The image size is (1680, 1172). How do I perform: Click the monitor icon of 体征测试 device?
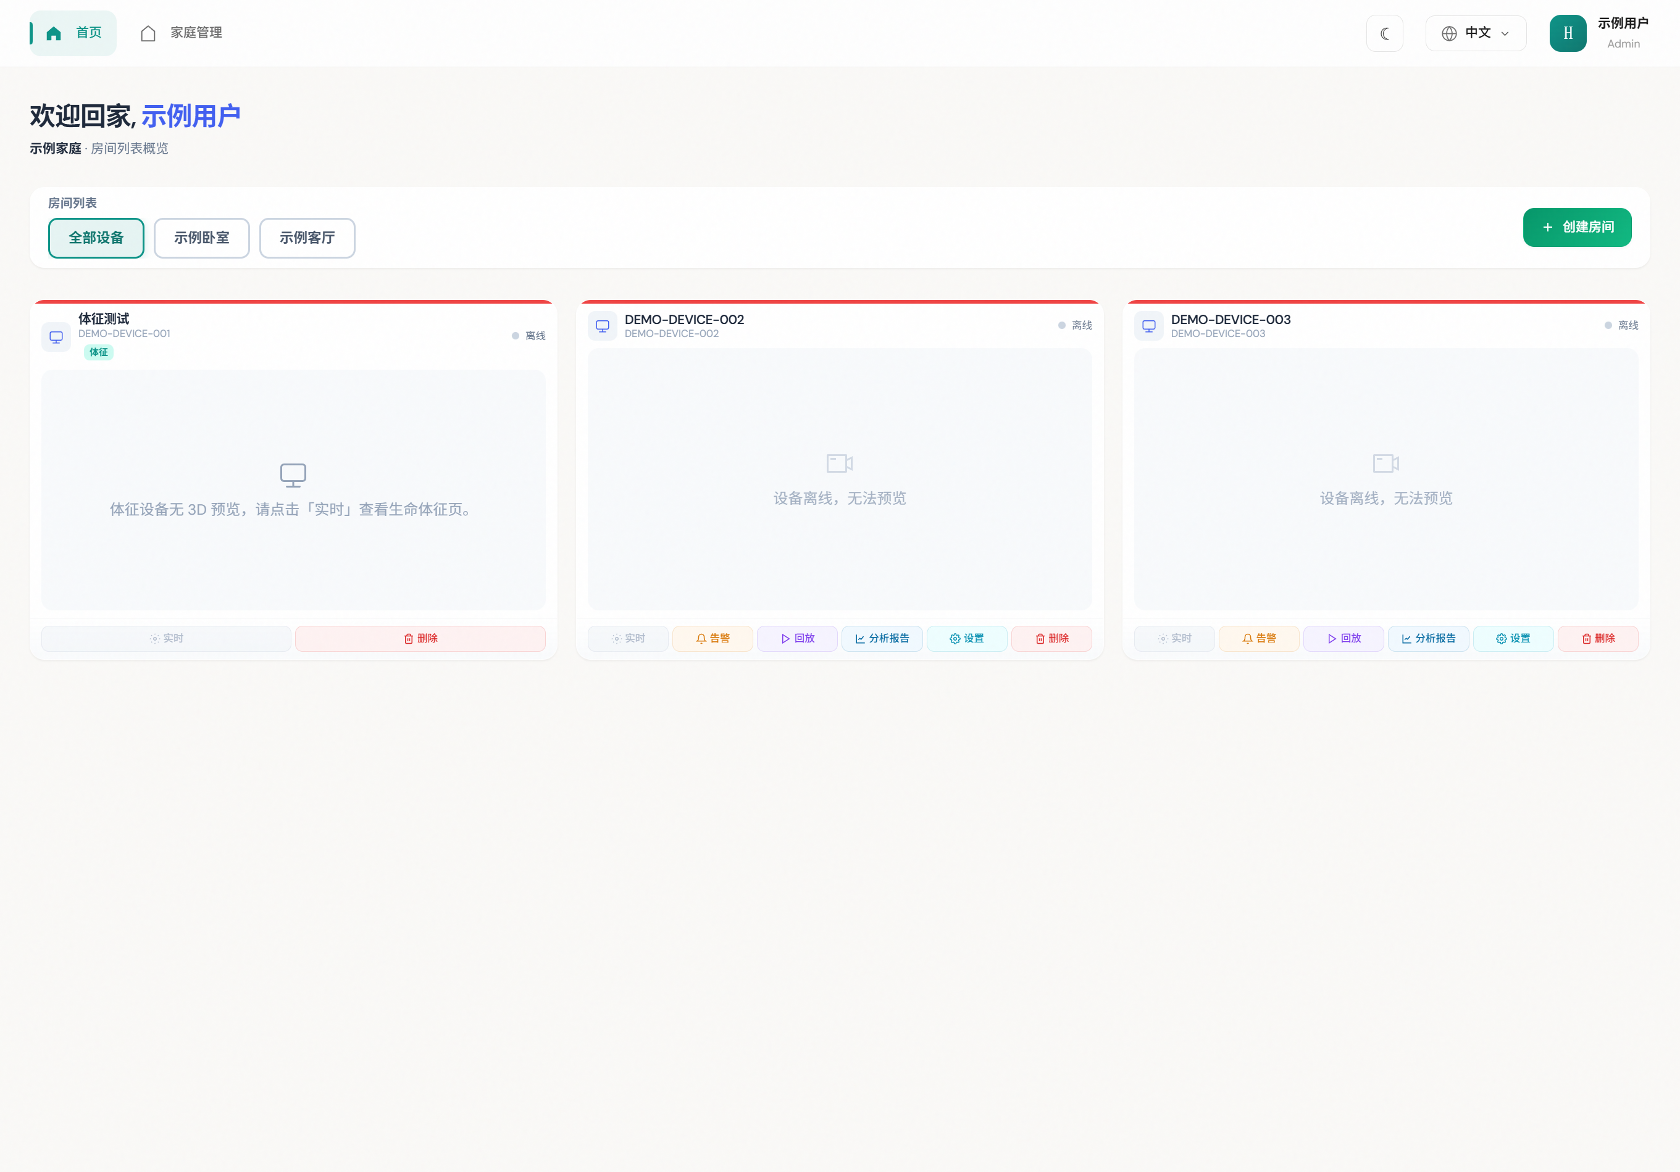tap(56, 337)
